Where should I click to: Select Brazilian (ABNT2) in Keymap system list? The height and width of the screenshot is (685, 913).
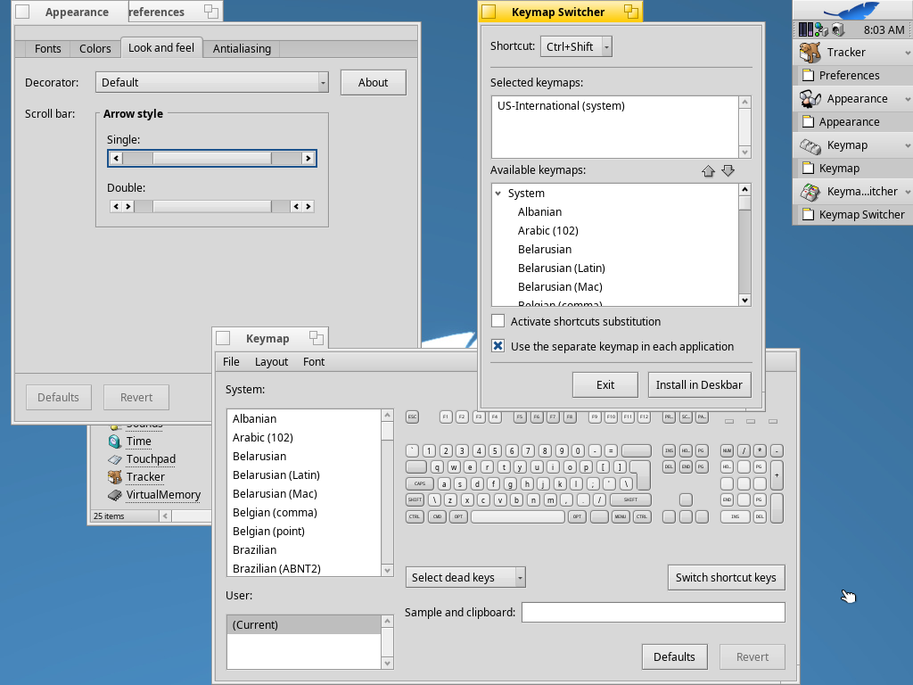click(304, 568)
